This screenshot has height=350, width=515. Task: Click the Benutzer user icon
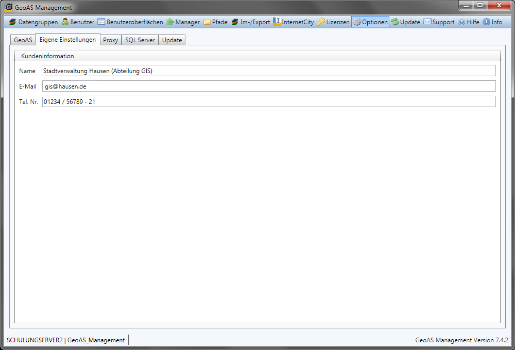(65, 22)
